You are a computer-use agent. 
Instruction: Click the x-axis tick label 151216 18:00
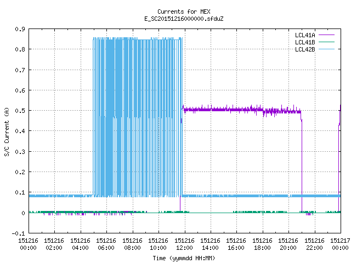pos(262,244)
